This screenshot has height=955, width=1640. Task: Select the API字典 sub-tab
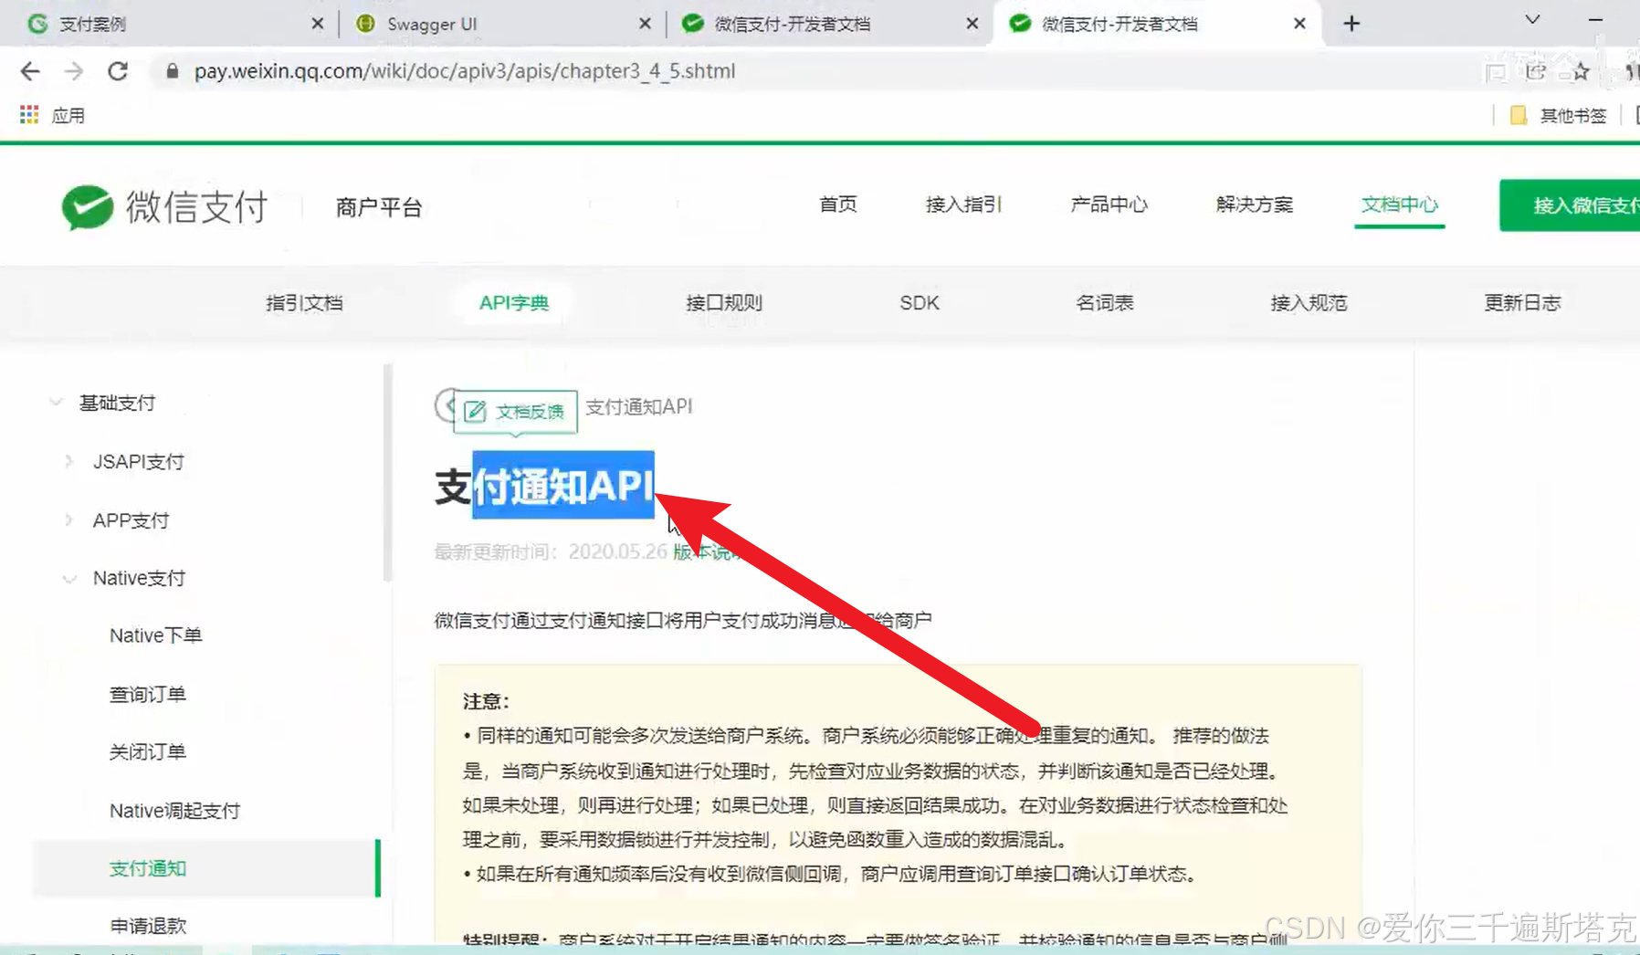(514, 303)
